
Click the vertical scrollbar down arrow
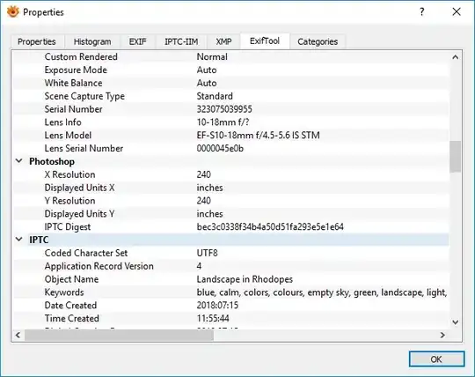[455, 322]
